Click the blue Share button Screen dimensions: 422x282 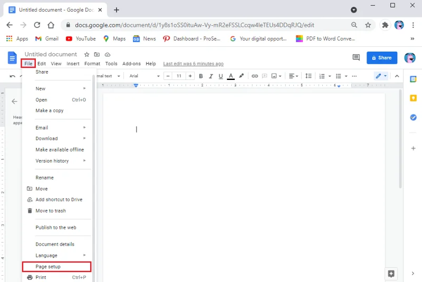pyautogui.click(x=381, y=58)
